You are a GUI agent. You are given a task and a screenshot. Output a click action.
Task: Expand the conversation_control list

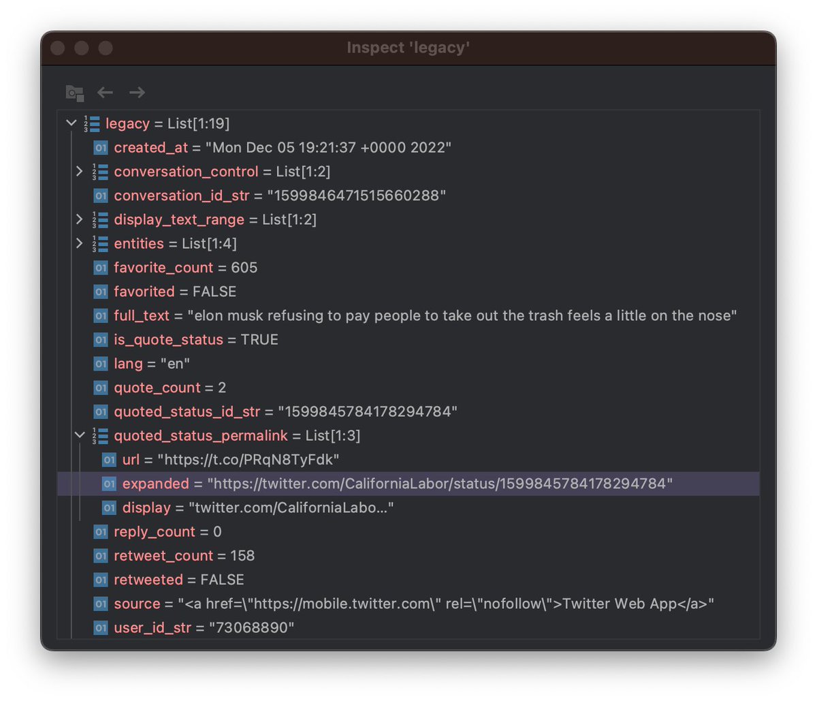(x=80, y=171)
